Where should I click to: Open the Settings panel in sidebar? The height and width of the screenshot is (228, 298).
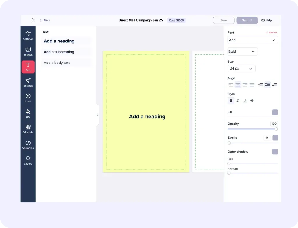click(x=28, y=36)
